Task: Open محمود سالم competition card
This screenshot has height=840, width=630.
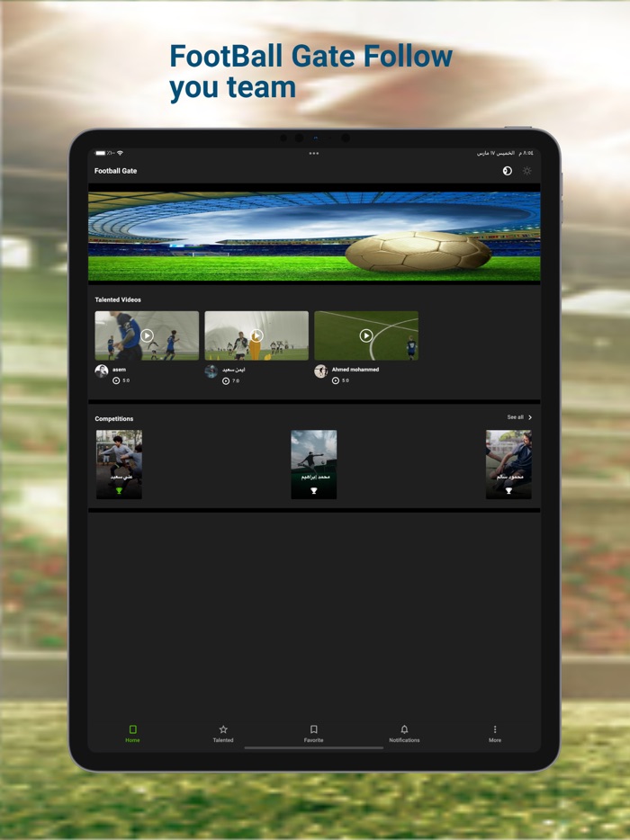Action: tap(508, 464)
